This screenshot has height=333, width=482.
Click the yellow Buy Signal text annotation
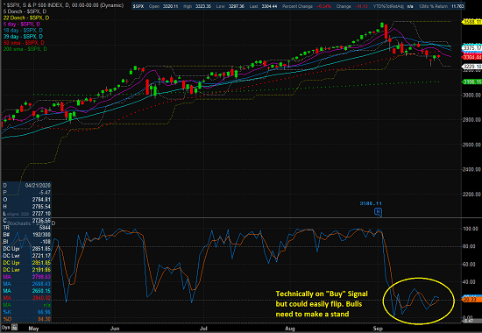click(x=322, y=304)
